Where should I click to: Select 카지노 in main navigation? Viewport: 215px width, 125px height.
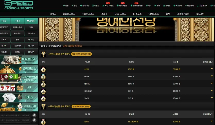tap(53, 14)
